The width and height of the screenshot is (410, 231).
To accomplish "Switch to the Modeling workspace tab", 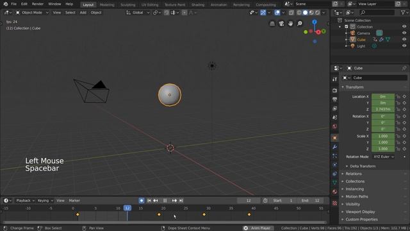I will coord(107,4).
